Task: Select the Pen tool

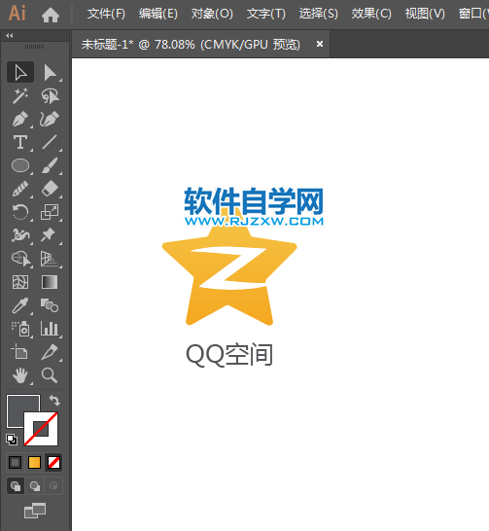Action: (20, 119)
